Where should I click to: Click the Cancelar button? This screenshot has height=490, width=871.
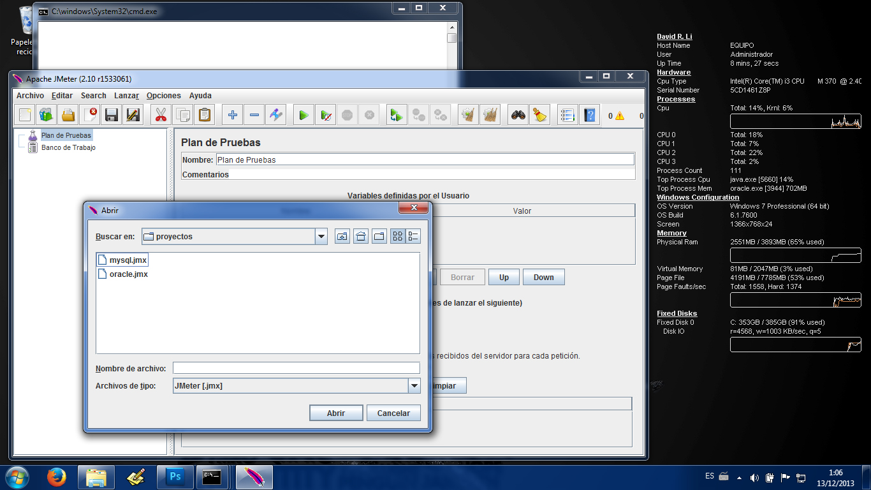(393, 413)
